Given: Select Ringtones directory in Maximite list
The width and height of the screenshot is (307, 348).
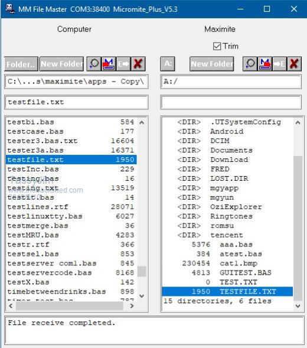Looking at the screenshot, I should tap(227, 216).
